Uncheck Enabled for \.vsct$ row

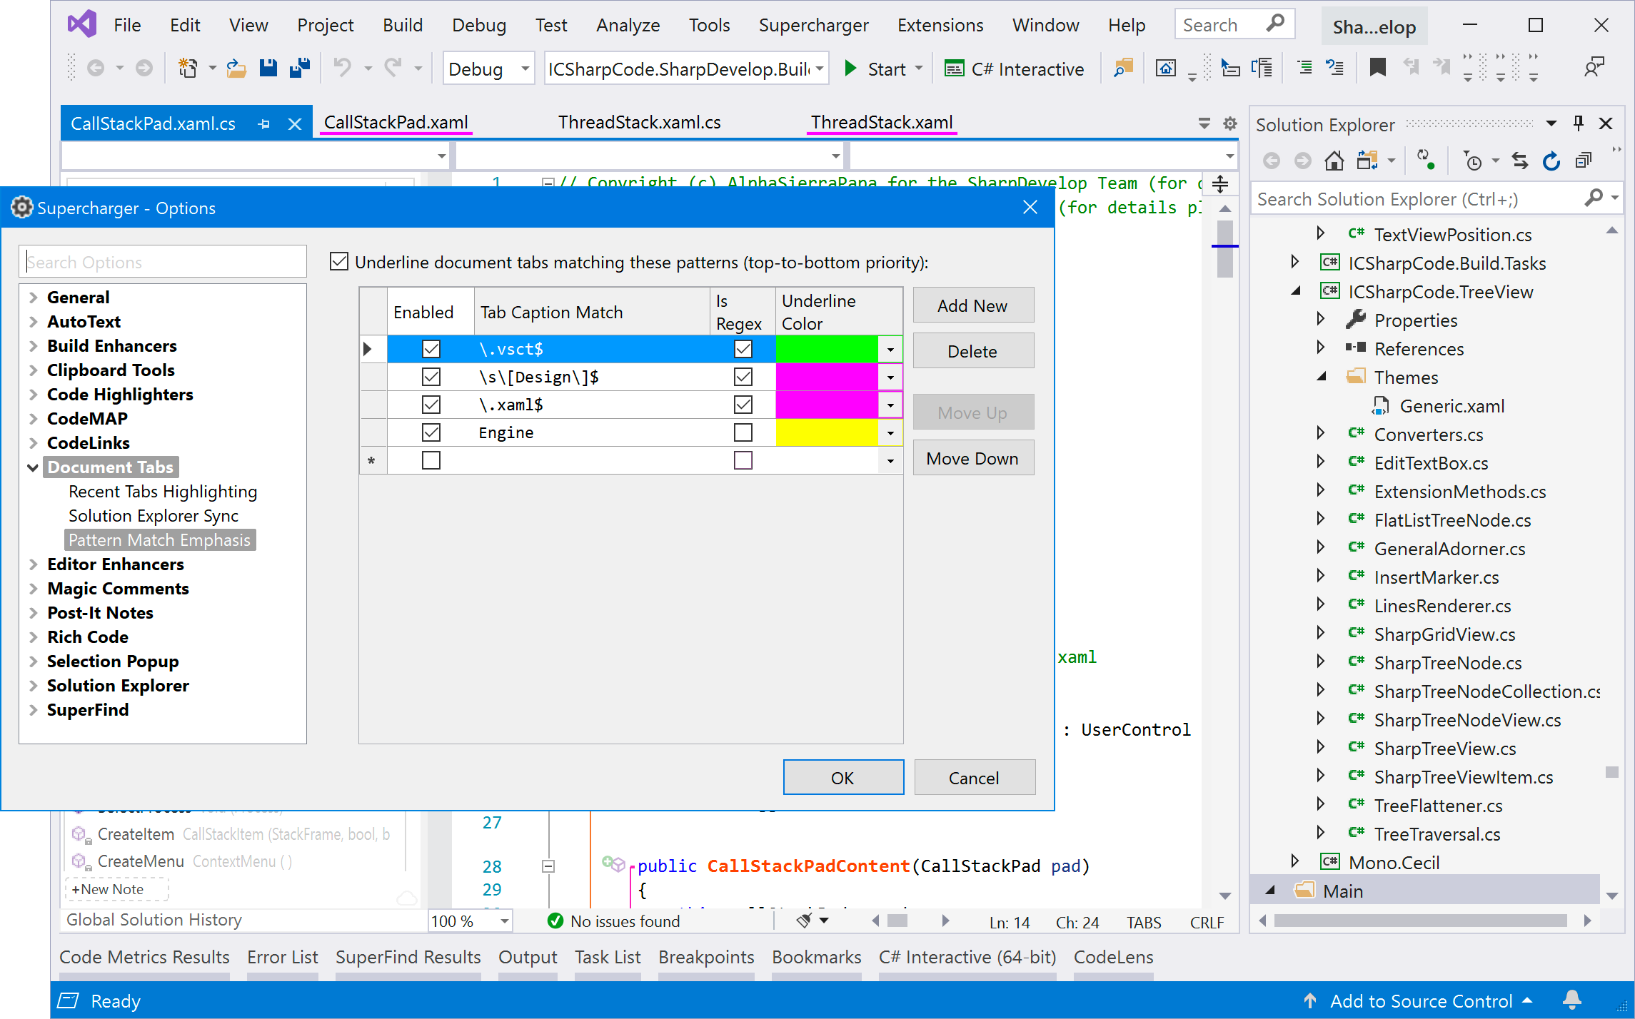coord(431,349)
